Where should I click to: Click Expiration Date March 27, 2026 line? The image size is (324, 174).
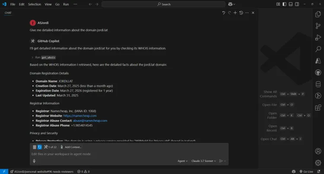click(x=74, y=91)
